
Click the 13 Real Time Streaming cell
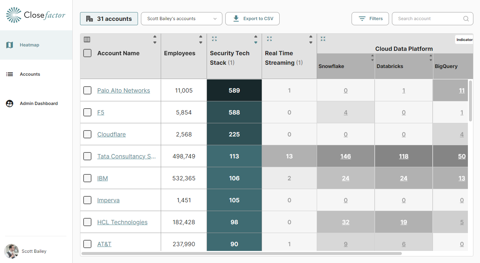click(289, 156)
